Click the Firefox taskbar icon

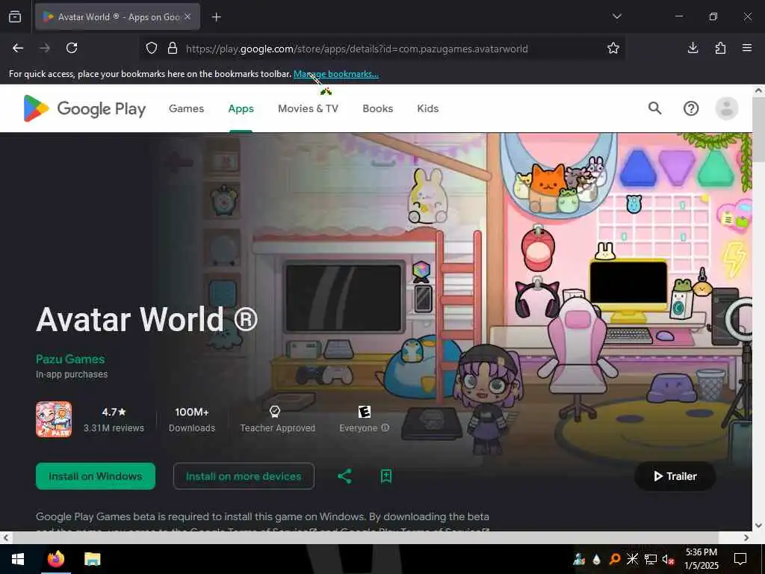(55, 559)
